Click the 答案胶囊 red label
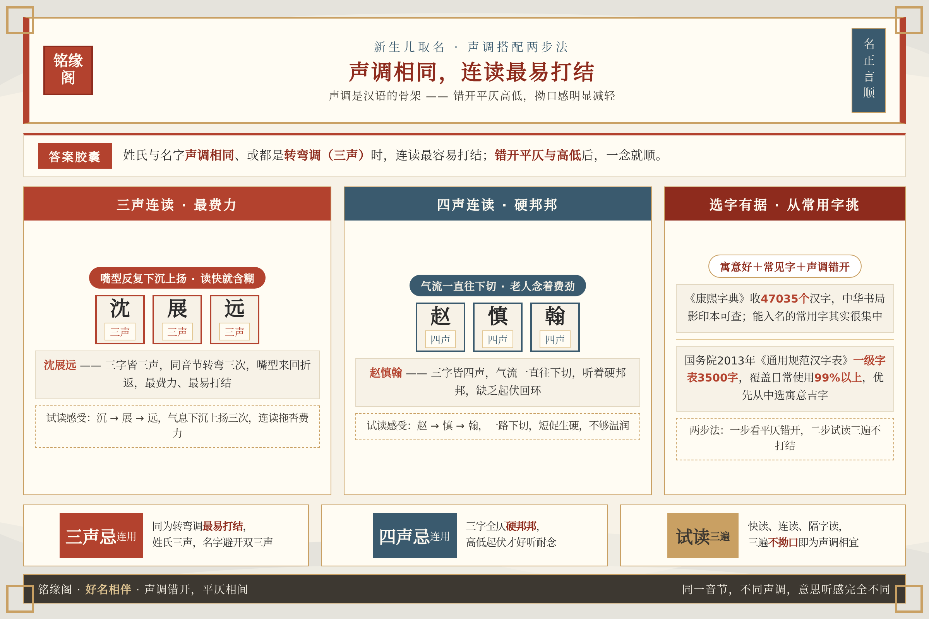This screenshot has height=619, width=929. [x=75, y=156]
